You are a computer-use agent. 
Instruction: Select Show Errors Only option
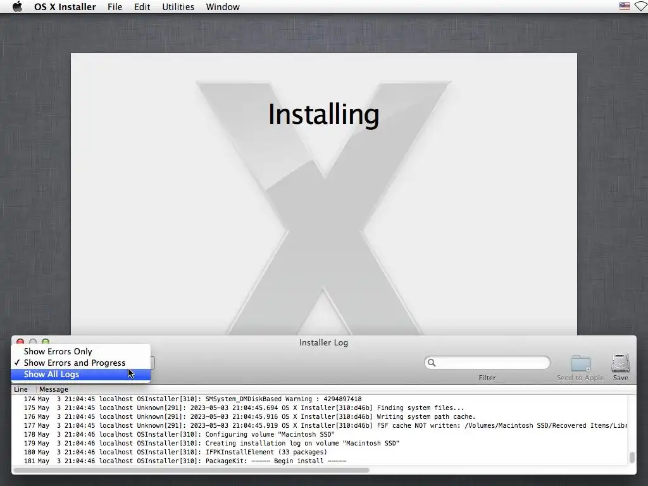coord(81,351)
